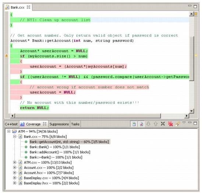
Task: Switch to the Suppressions tab
Action: coord(59,124)
